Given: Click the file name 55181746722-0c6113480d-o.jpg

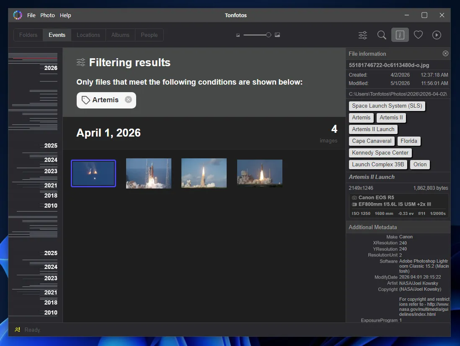Looking at the screenshot, I should tap(389, 65).
